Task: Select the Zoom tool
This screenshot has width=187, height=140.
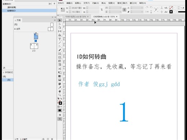Action: pos(60,95)
